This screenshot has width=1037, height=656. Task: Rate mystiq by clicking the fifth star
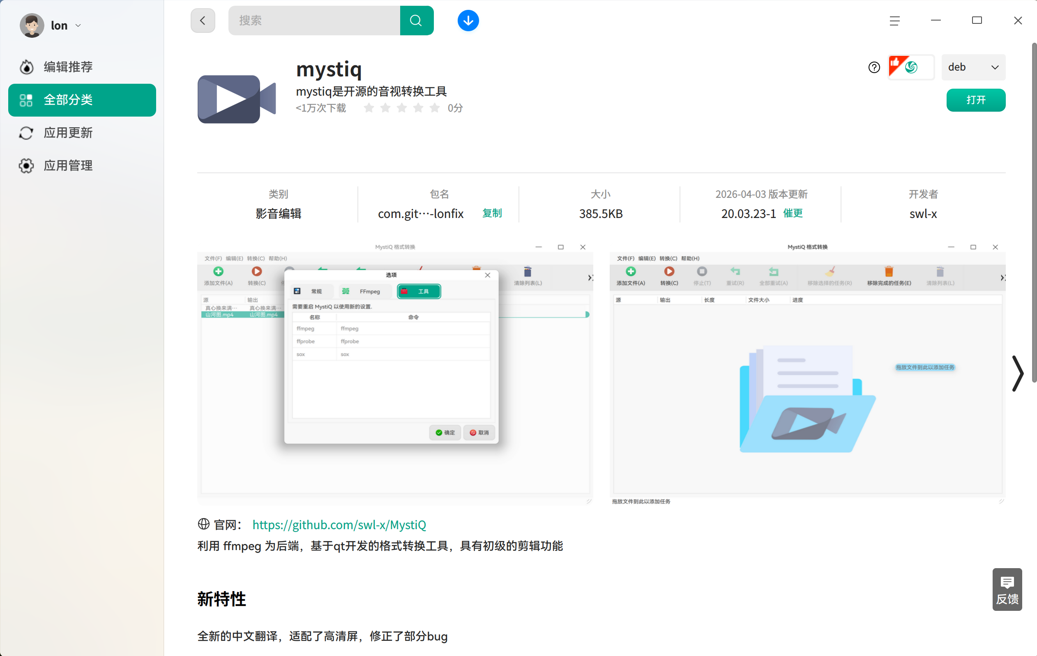435,108
